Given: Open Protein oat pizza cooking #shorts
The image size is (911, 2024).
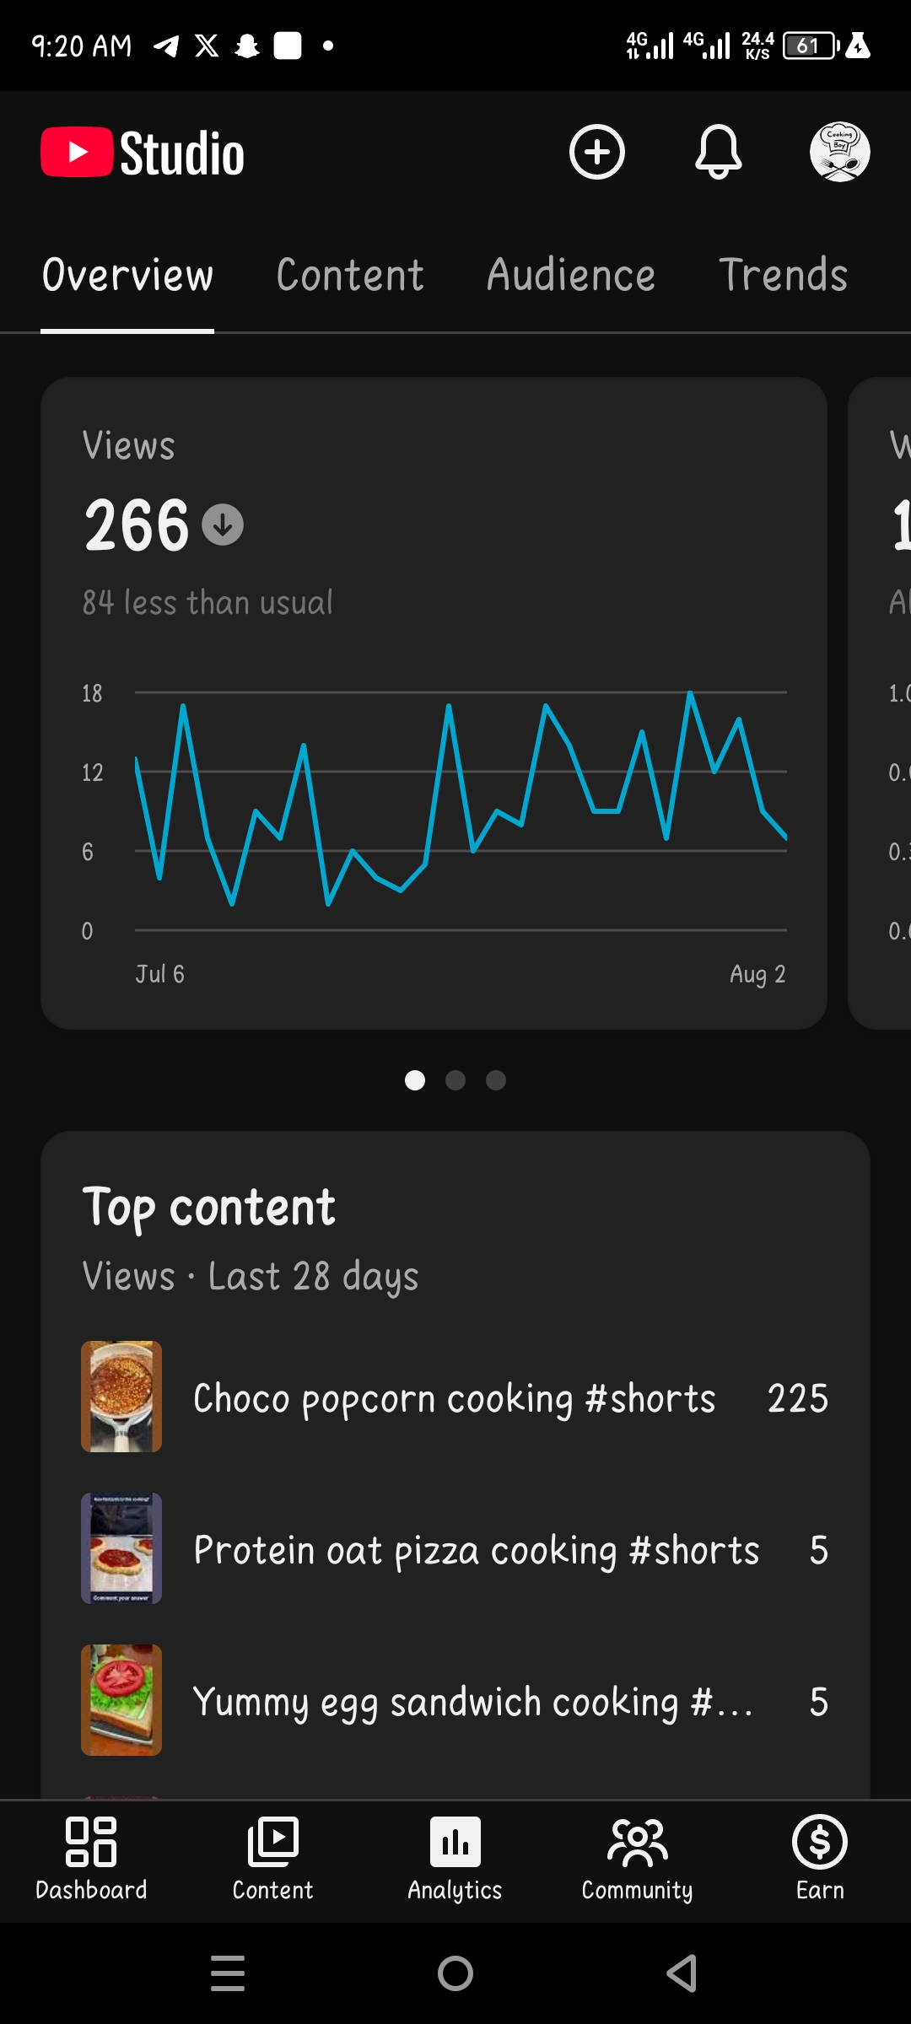Looking at the screenshot, I should click(x=455, y=1549).
